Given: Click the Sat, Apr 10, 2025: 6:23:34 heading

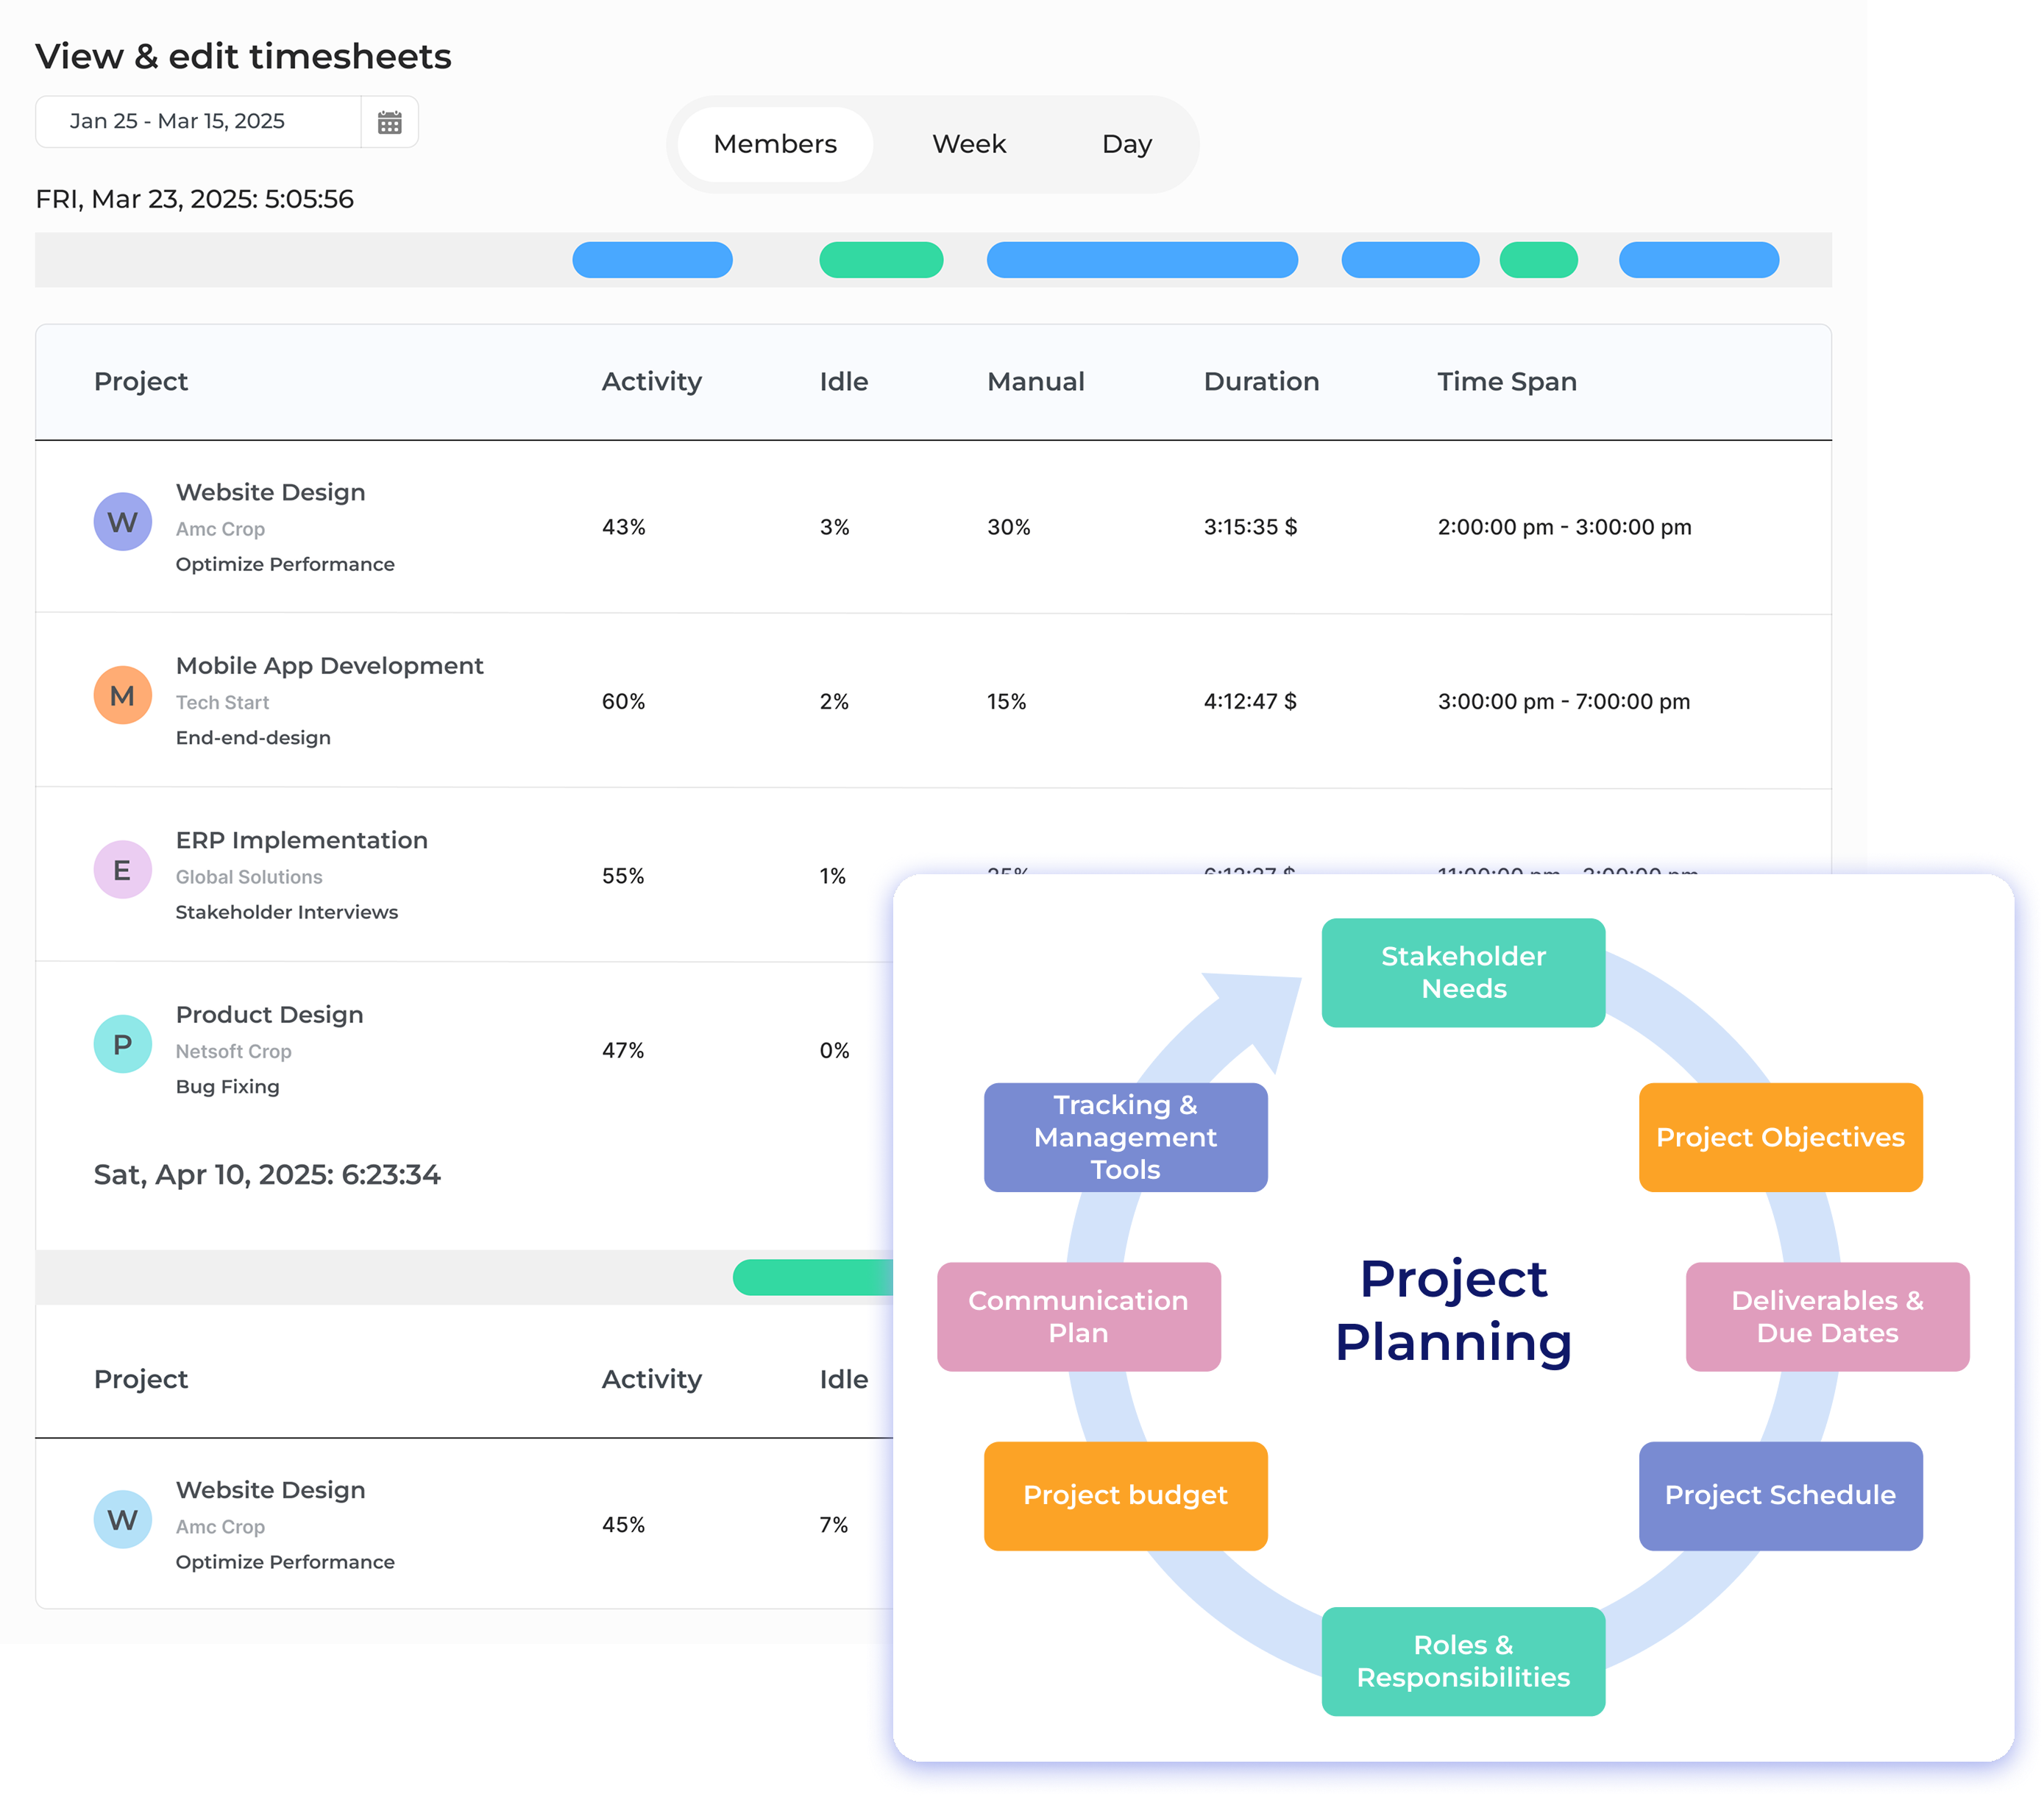Looking at the screenshot, I should tap(267, 1175).
